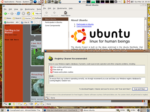Screen dimensions: 150x112
Task: Click scroll-up arrow in About Ubuntu scrollbar
Action: point(145,19)
